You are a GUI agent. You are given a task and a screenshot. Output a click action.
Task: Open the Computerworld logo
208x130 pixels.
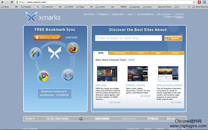click(x=102, y=119)
